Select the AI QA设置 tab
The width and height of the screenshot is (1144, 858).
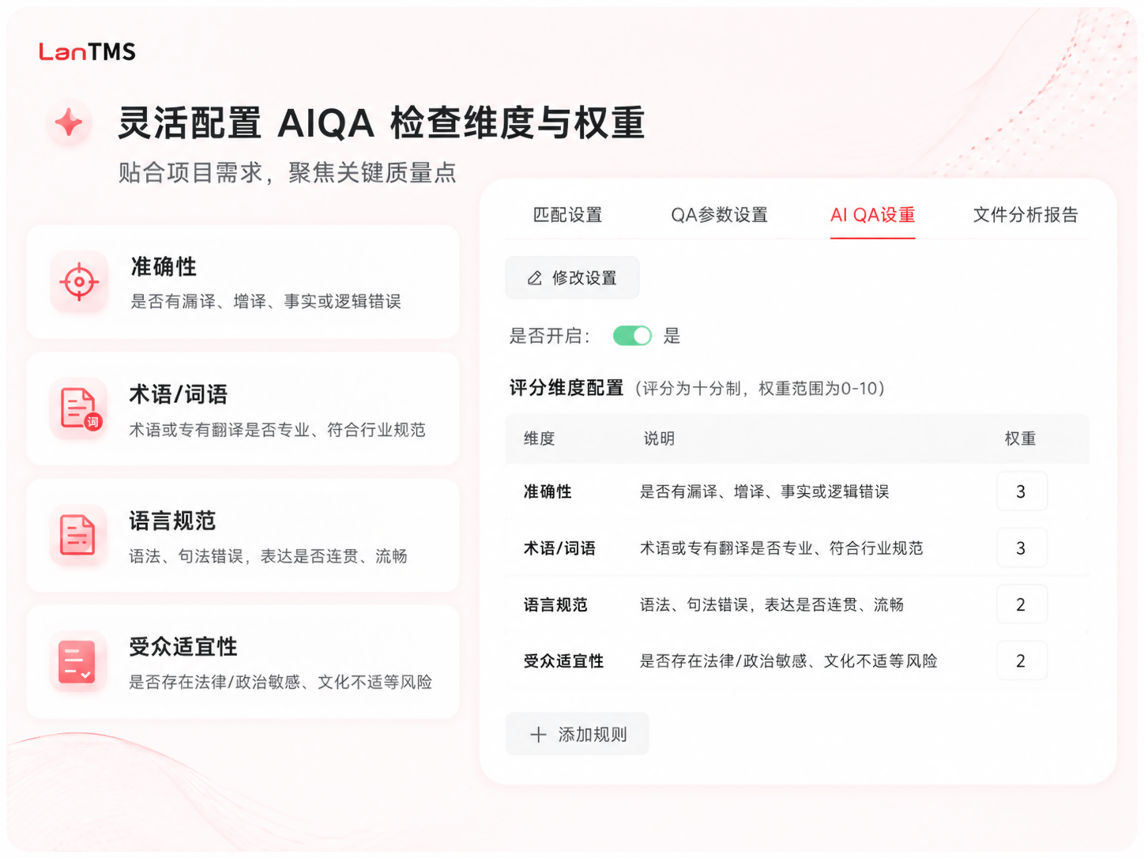pos(872,215)
